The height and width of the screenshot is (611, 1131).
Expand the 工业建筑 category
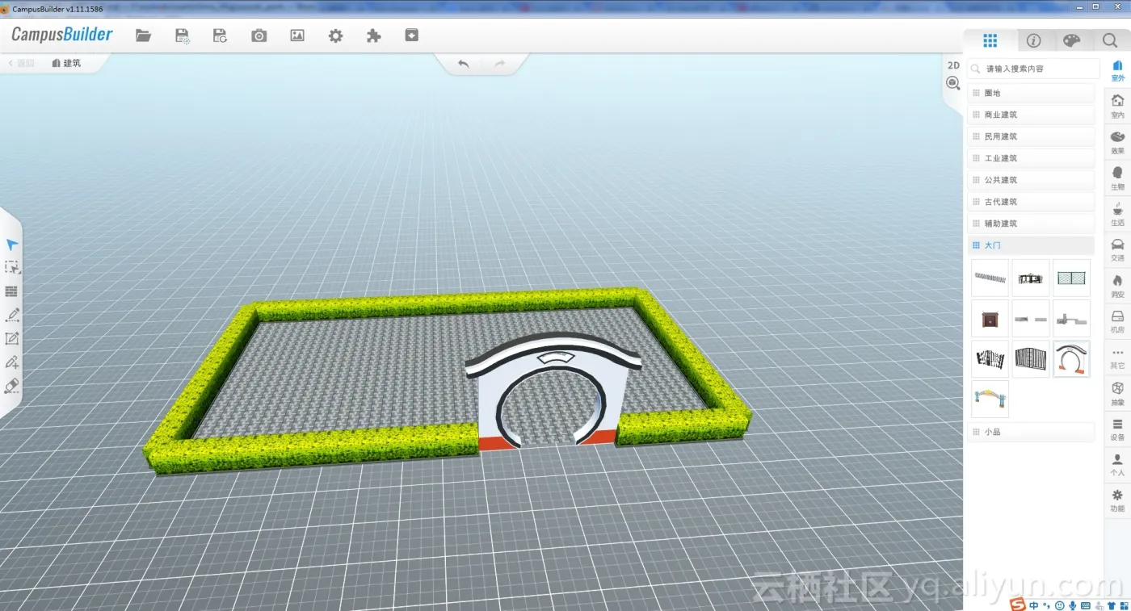point(1031,158)
